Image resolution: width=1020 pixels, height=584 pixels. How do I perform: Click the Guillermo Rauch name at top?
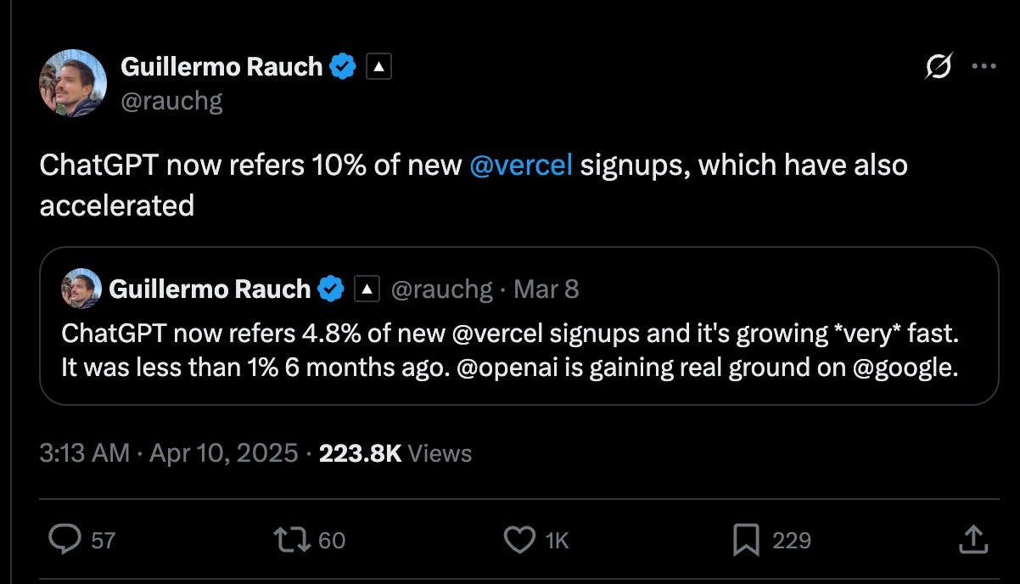tap(221, 66)
